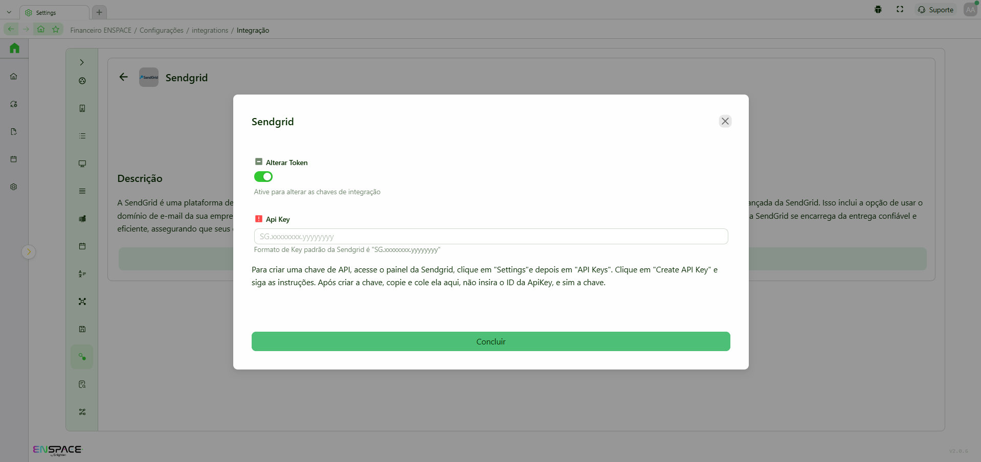981x462 pixels.
Task: Open a new tab with plus button
Action: coord(99,12)
